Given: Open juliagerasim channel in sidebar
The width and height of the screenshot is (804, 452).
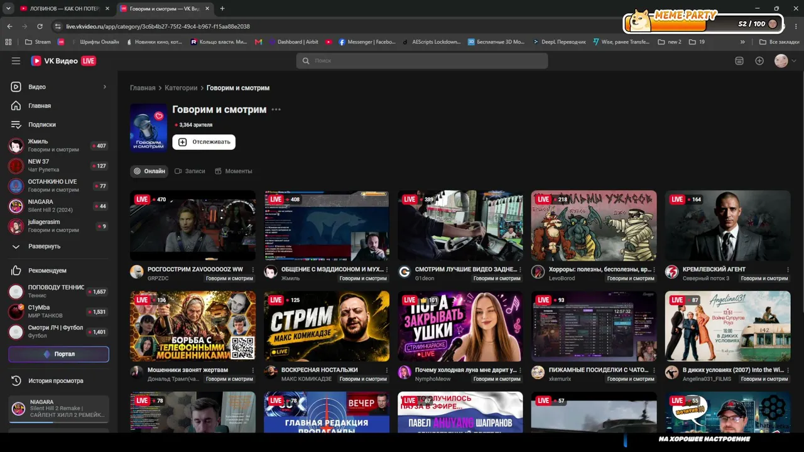Looking at the screenshot, I should 58,226.
